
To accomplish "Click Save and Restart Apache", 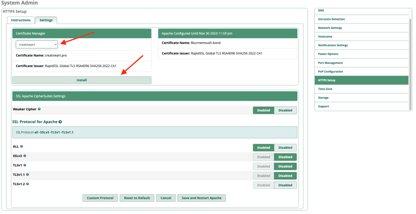I will point(201,198).
